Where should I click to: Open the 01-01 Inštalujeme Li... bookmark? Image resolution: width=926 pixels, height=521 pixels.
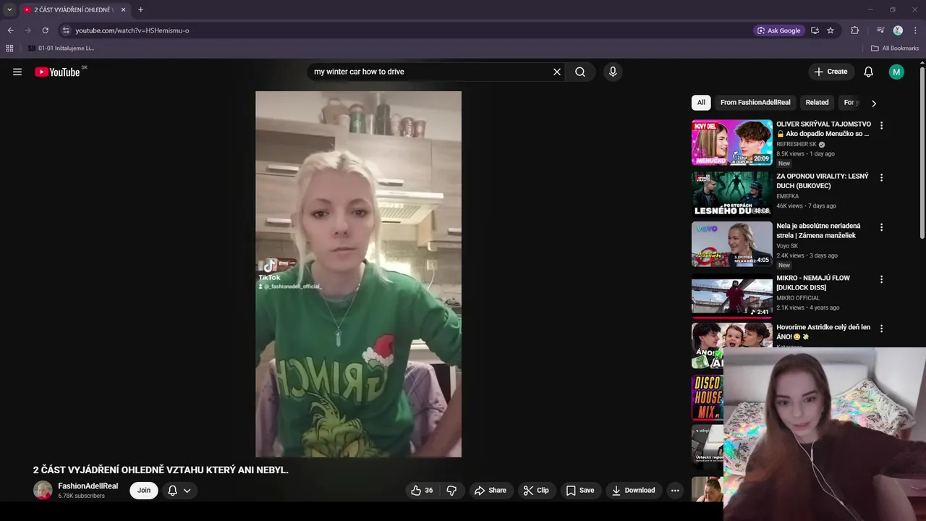click(x=61, y=48)
